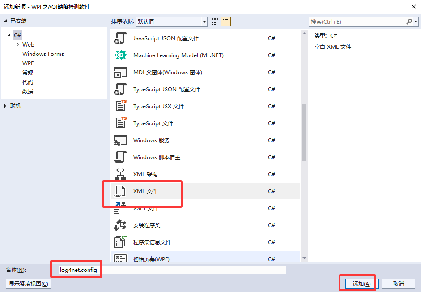Open the 默认值 sort order dropdown
Viewport: 421px width, 292px height.
(204, 21)
